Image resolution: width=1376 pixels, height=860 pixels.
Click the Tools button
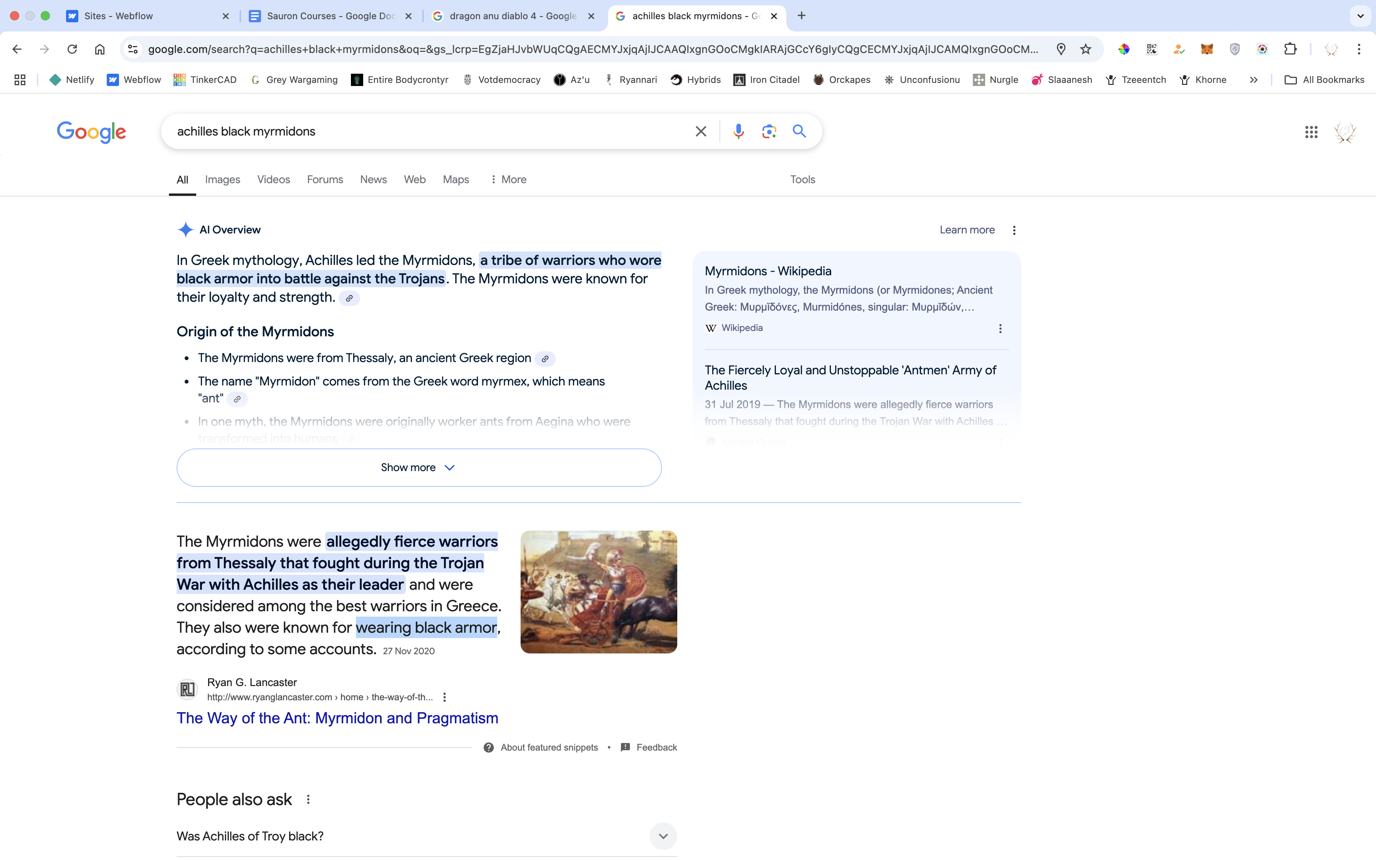[x=802, y=180]
